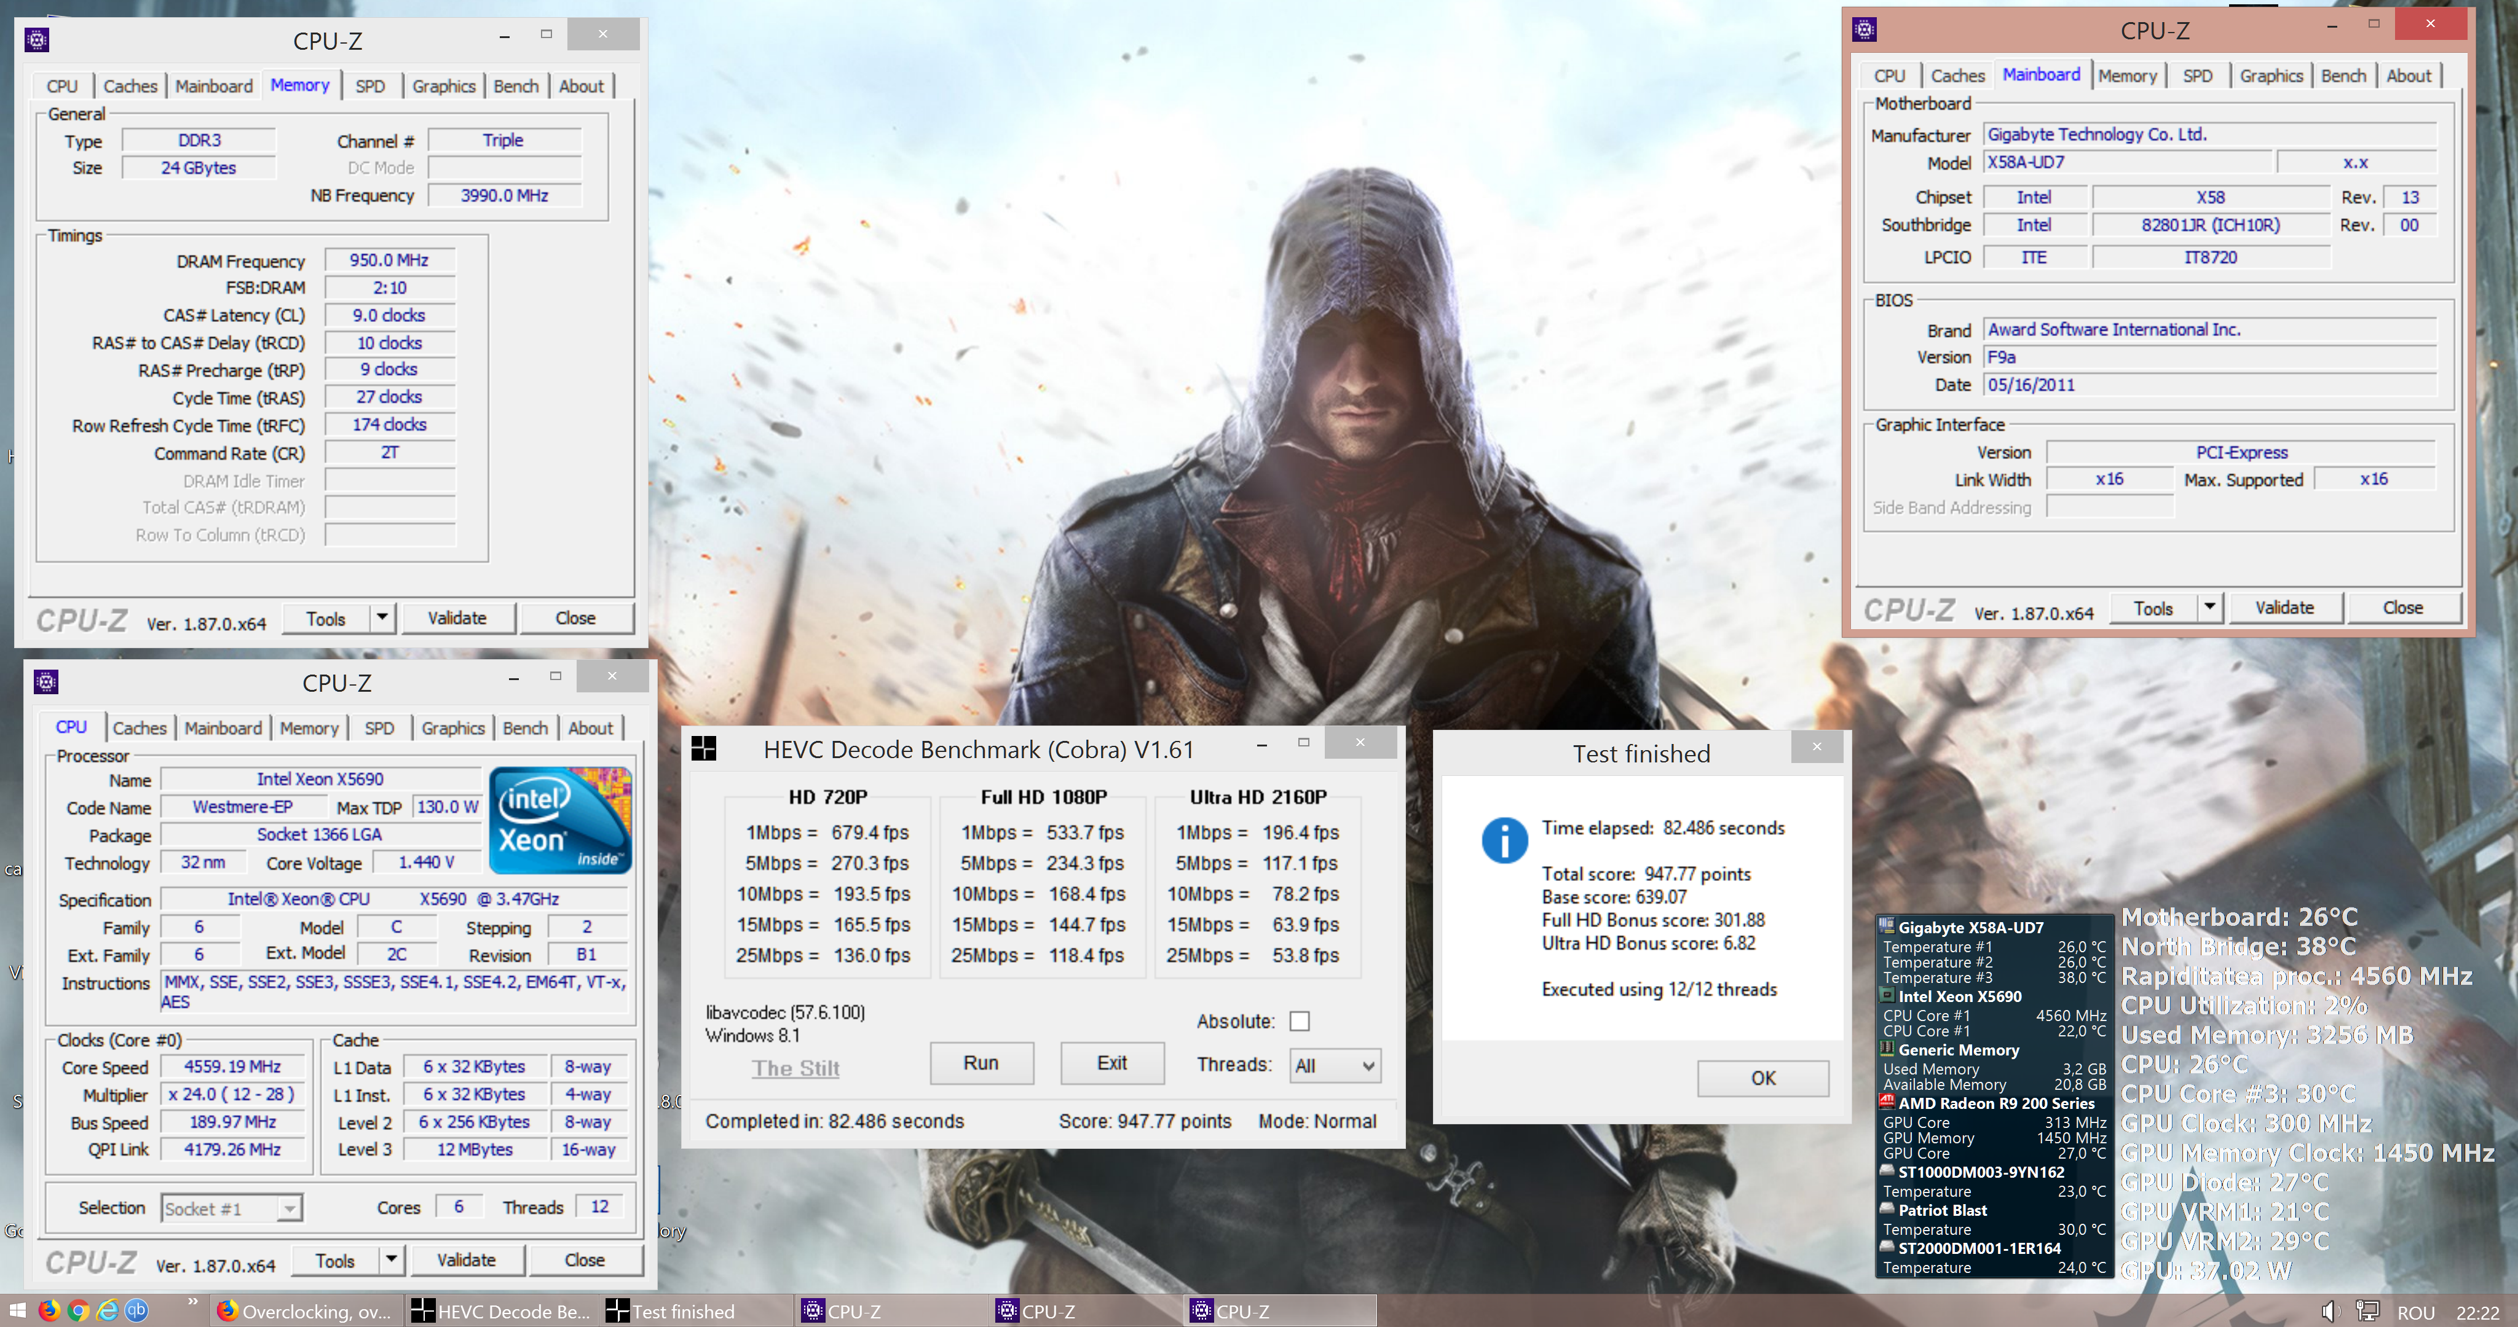Click the Generic Memory RAM icon in gadget
This screenshot has height=1327, width=2518.
pos(1887,1049)
